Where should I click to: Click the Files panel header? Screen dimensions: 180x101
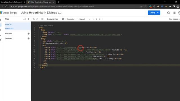pos(7,19)
